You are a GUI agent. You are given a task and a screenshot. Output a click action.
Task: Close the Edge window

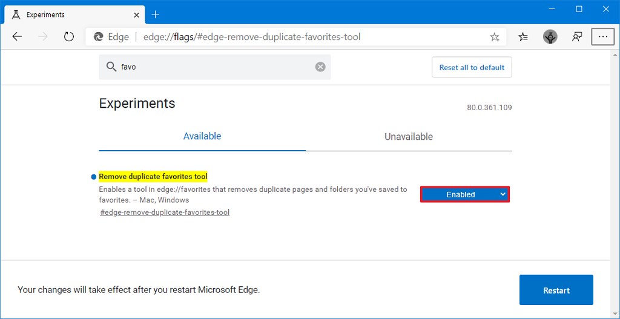[605, 8]
